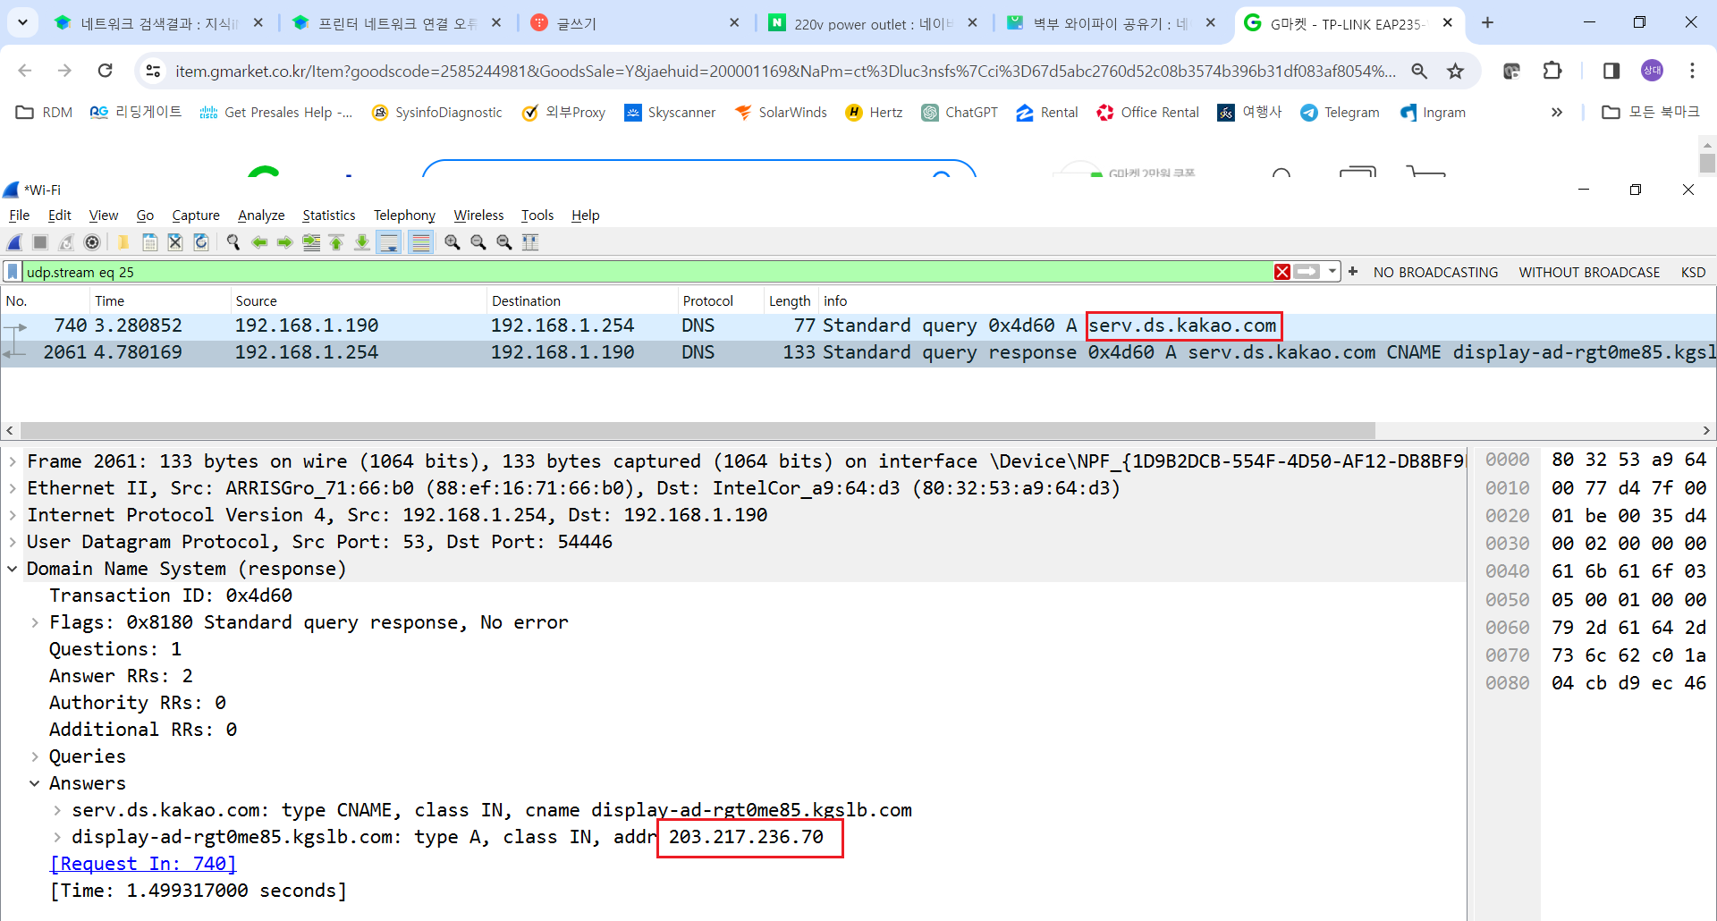This screenshot has width=1717, height=921.
Task: Open Wireshark Analyze menu
Action: pyautogui.click(x=261, y=215)
